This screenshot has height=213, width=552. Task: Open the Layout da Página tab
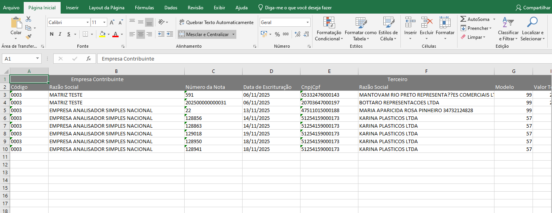[107, 8]
